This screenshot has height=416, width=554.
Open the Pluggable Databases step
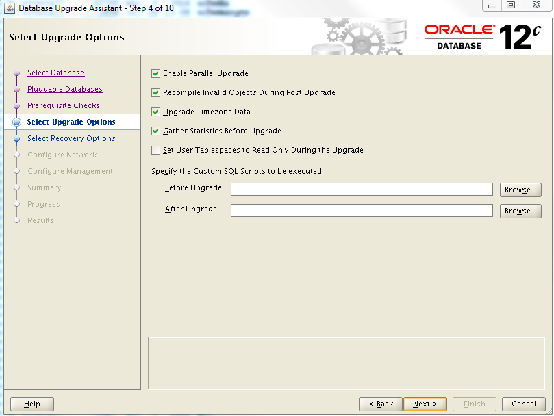click(65, 89)
